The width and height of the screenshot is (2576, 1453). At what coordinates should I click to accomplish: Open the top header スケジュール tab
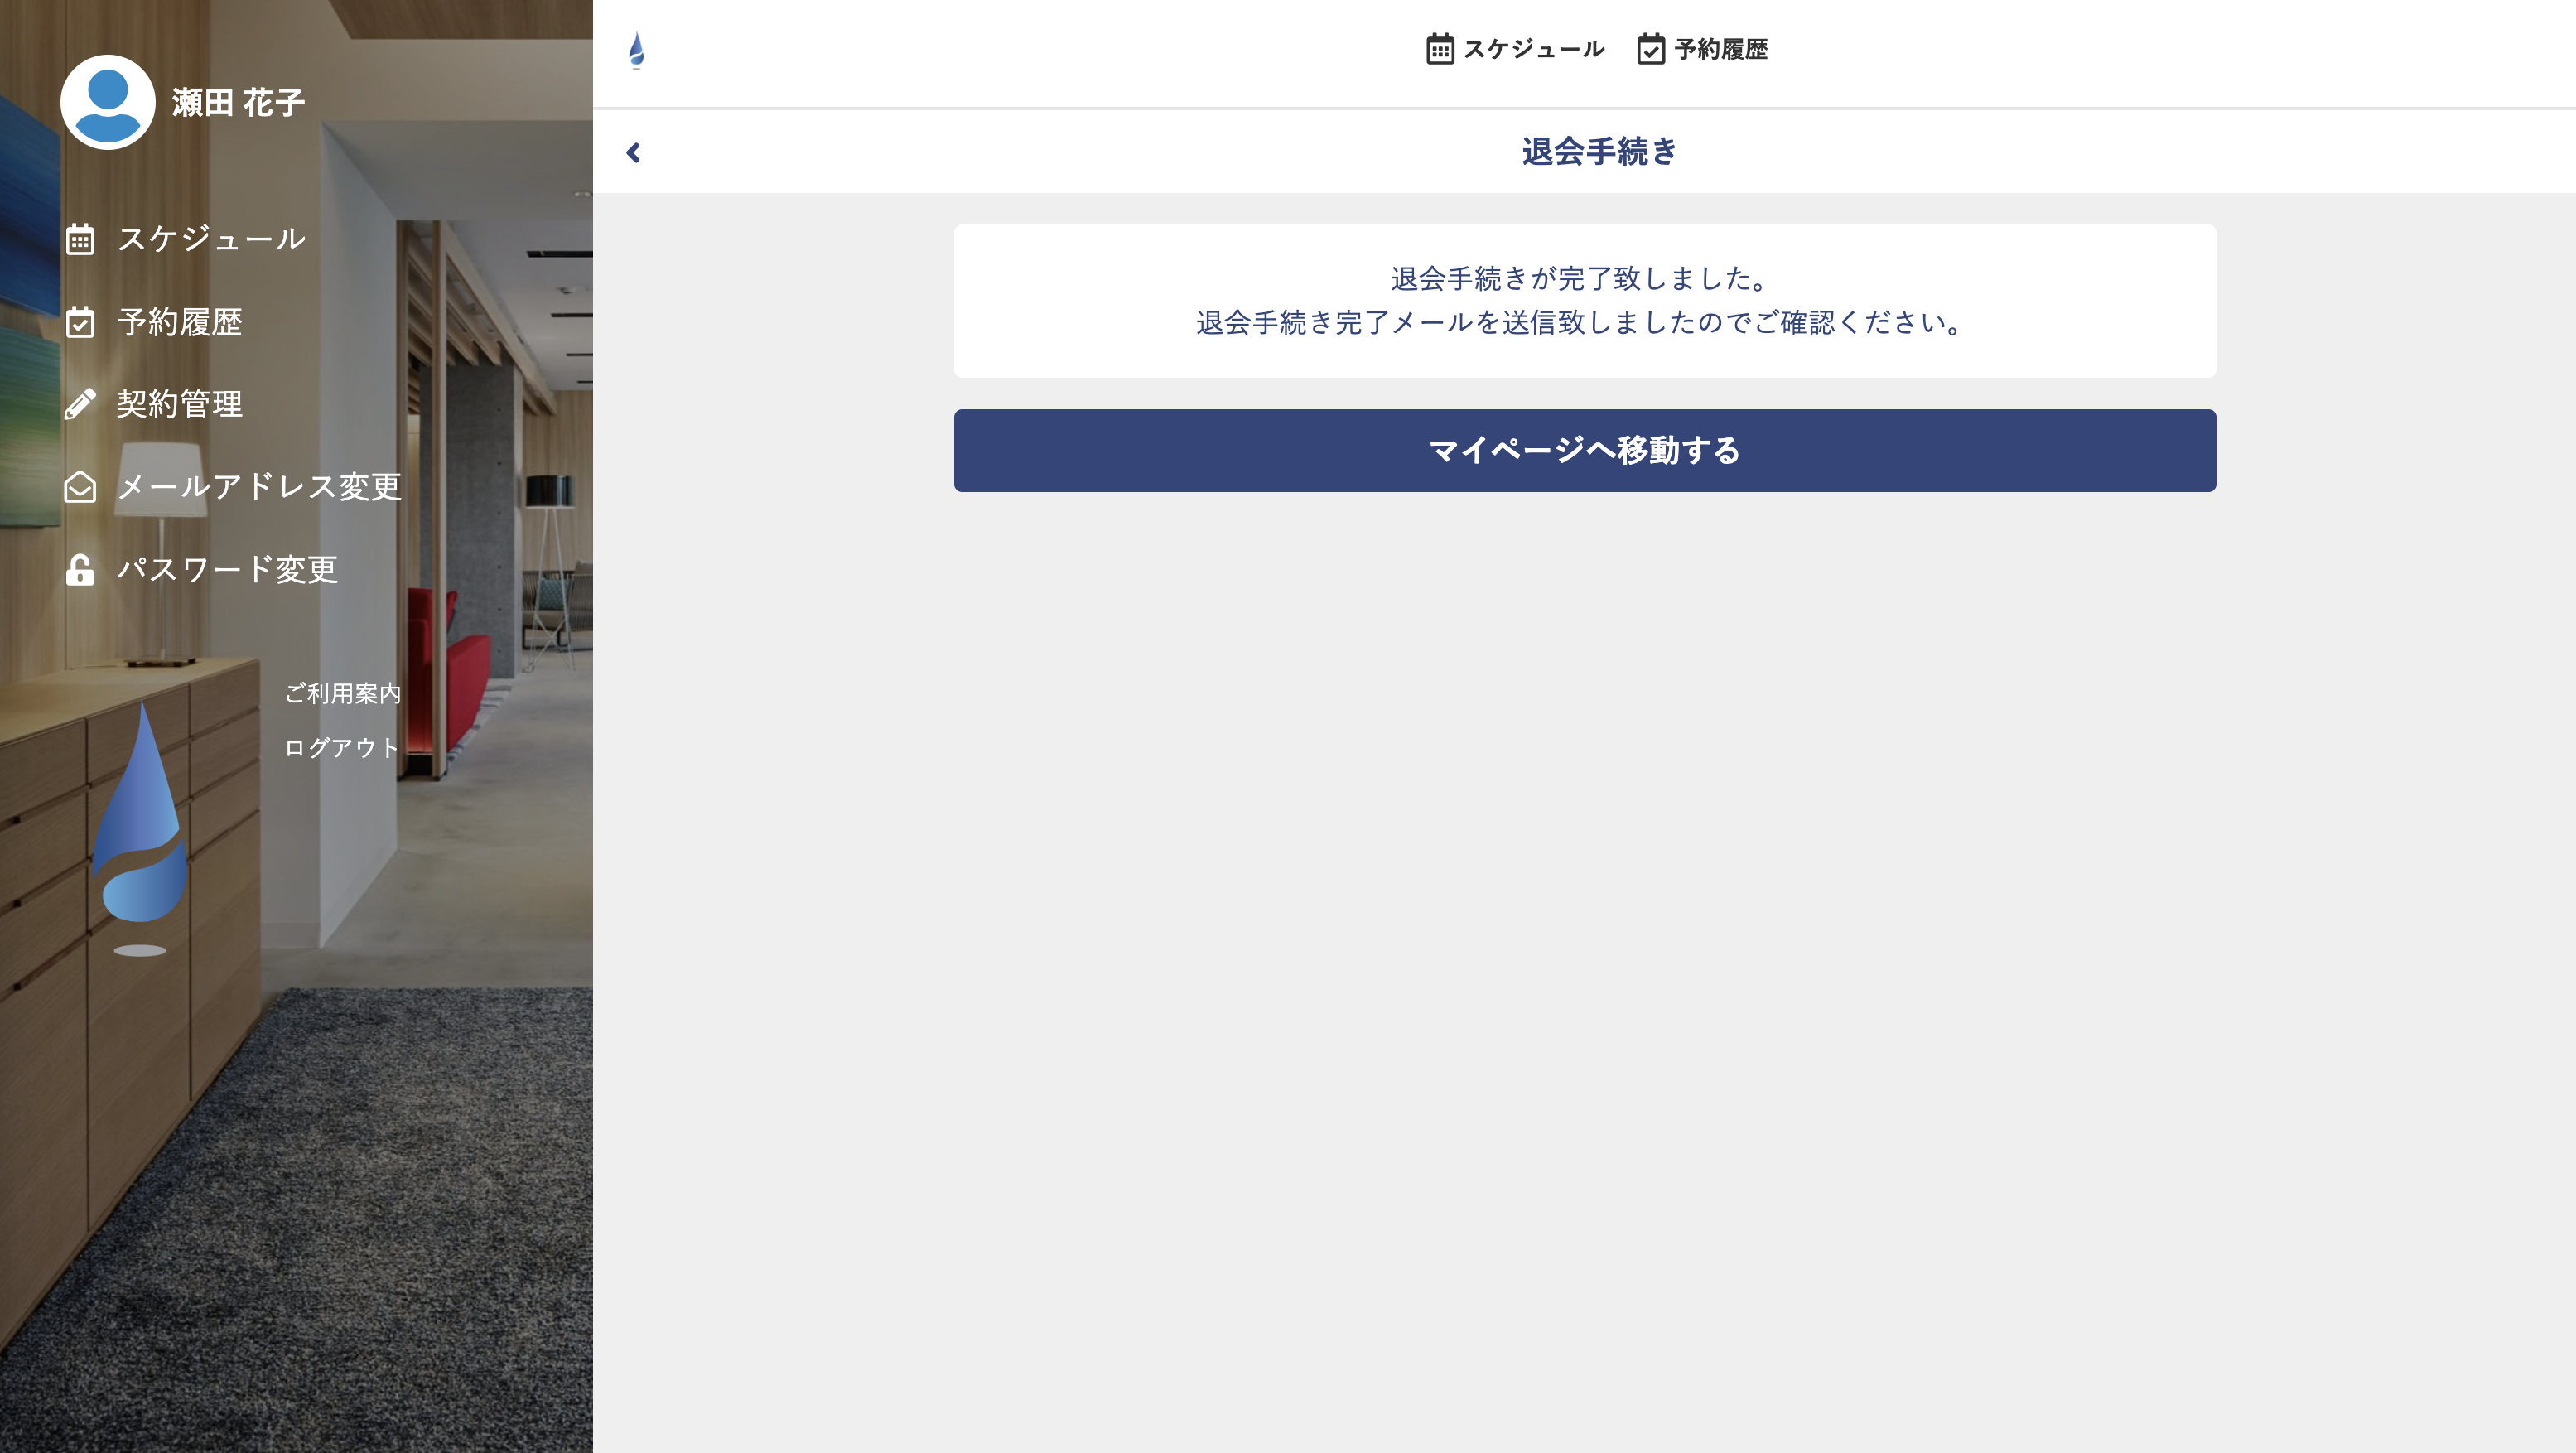pyautogui.click(x=1515, y=49)
